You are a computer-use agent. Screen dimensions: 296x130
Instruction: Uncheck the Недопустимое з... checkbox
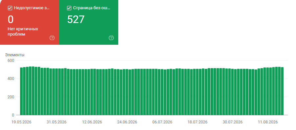click(x=10, y=8)
